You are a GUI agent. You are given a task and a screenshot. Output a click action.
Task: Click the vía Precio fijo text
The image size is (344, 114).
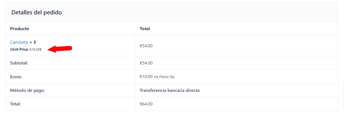[x=164, y=77]
